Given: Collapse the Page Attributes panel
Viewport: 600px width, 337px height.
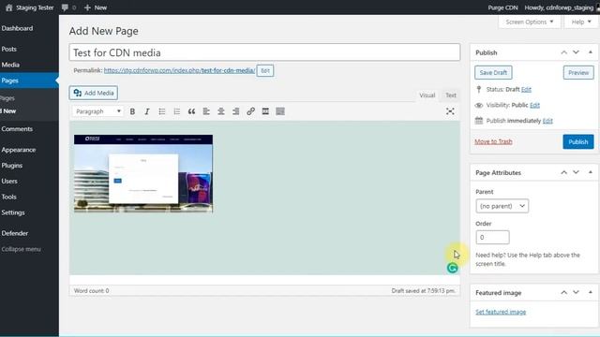Looking at the screenshot, I should 591,172.
